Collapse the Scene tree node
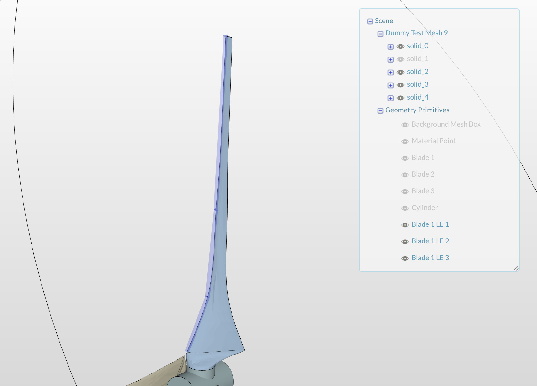This screenshot has width=537, height=386. [x=370, y=21]
